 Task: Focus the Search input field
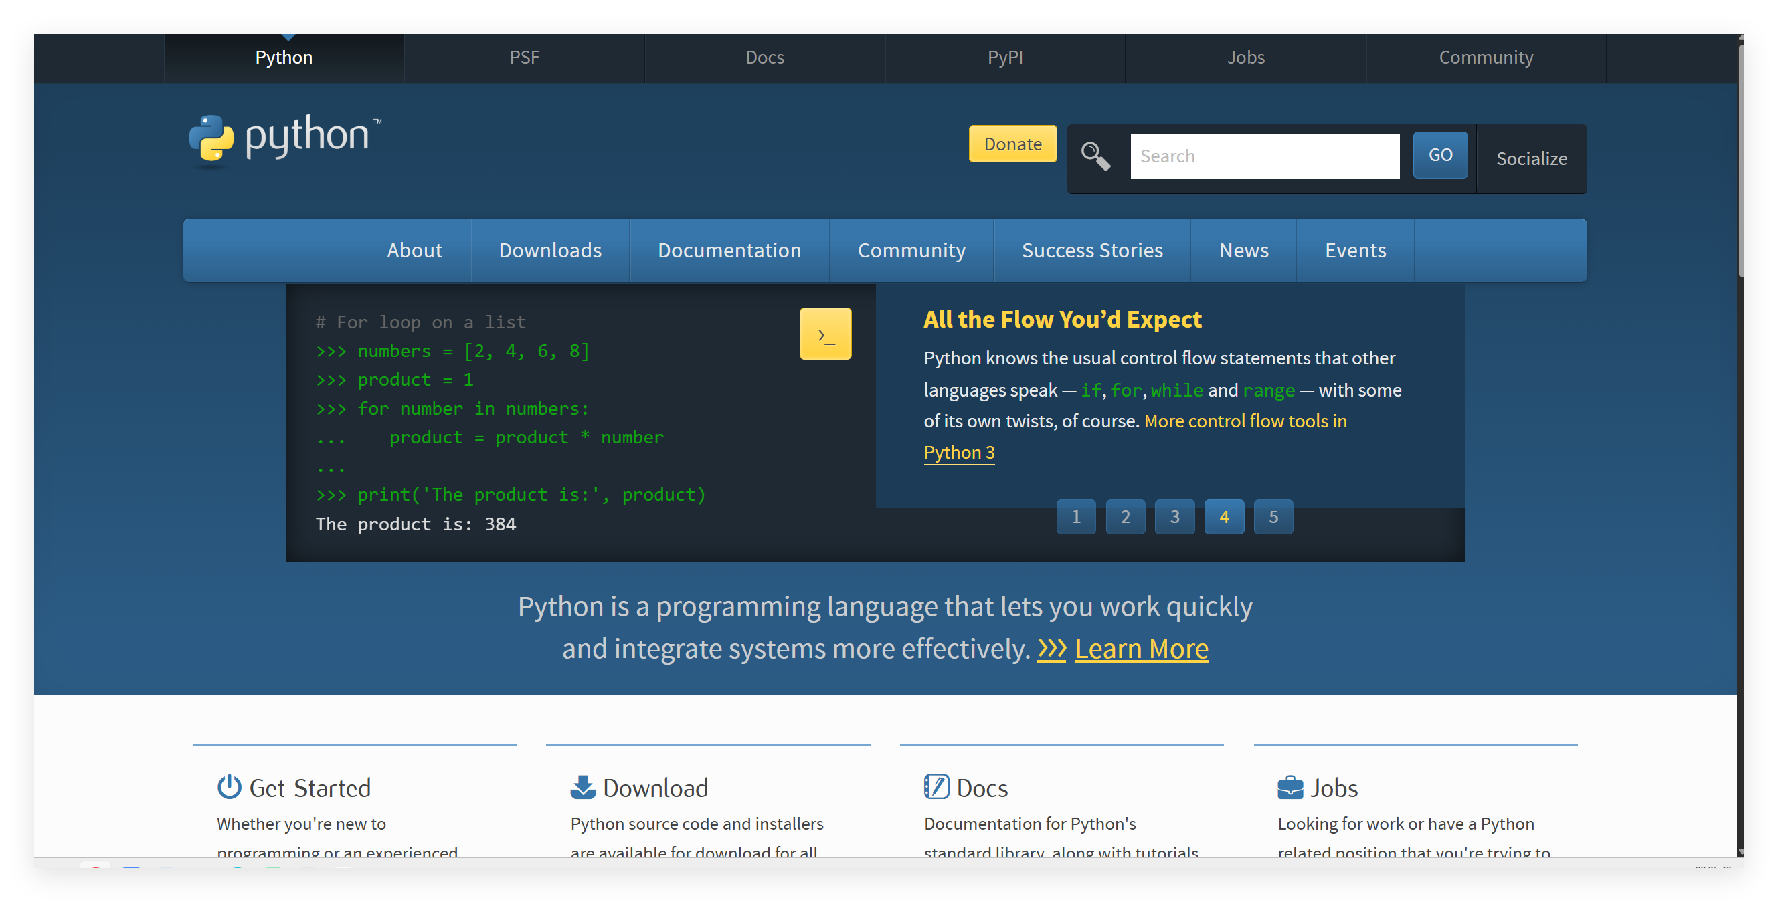(x=1265, y=156)
